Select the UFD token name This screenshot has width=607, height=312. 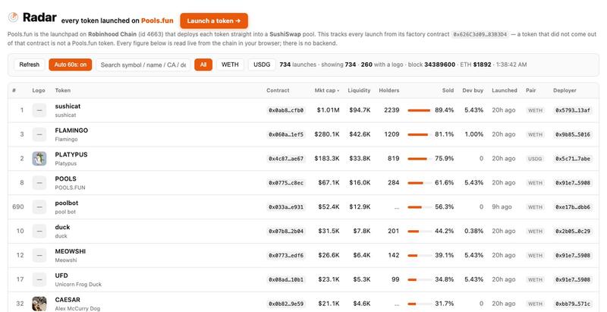click(61, 276)
